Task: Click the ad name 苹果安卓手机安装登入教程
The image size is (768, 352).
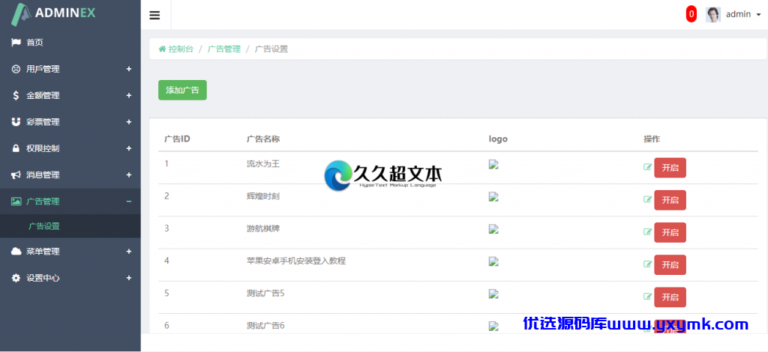Action: coord(295,261)
